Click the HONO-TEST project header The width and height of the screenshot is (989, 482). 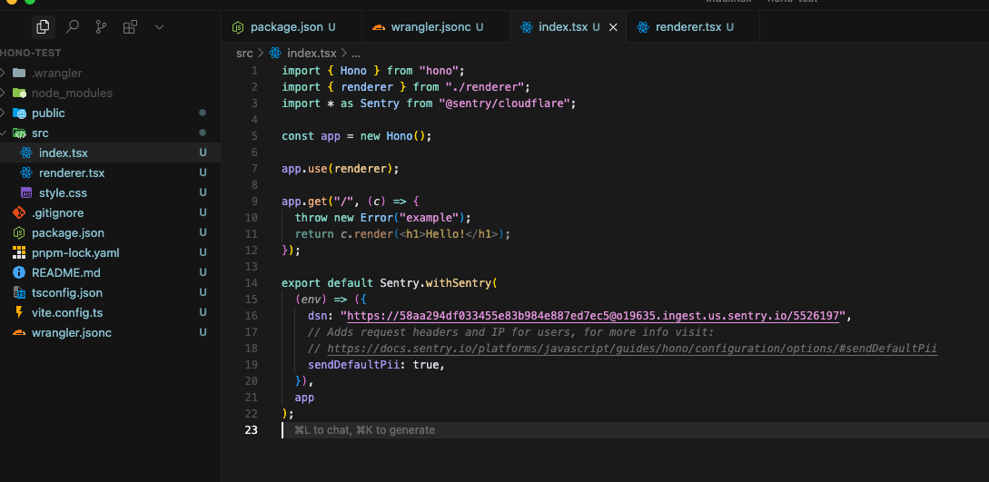coord(30,53)
